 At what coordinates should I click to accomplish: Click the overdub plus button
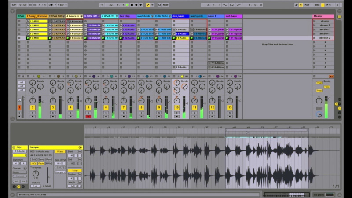141,5
